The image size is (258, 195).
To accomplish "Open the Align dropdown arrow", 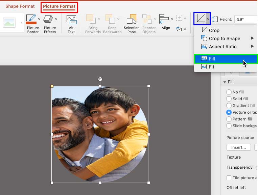I will 172,19.
